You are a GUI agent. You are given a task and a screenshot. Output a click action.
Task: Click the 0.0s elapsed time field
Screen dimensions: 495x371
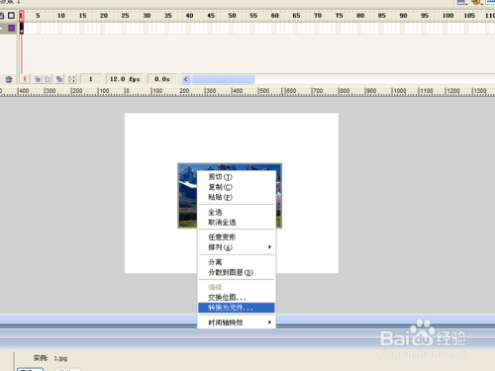[x=162, y=79]
